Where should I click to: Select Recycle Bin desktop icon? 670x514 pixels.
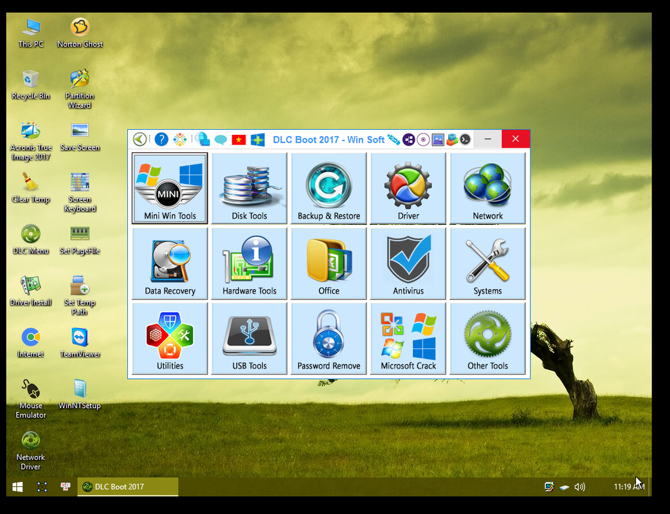tap(31, 85)
